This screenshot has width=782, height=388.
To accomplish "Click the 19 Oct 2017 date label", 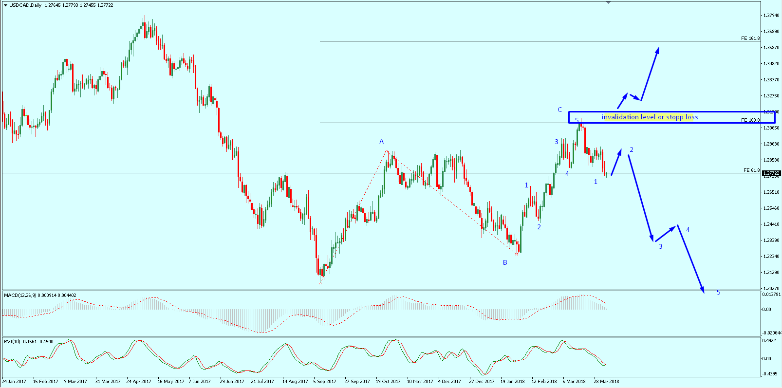I will (x=388, y=382).
